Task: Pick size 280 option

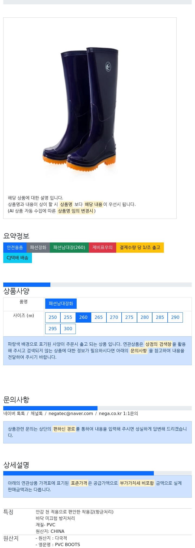Action: pyautogui.click(x=145, y=317)
